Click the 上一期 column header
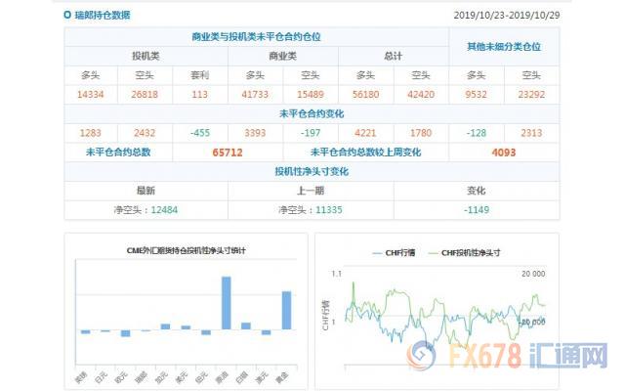Screen dimensions: 625x391 click(311, 191)
